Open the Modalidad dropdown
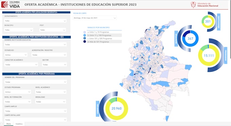This screenshot has width=231, height=126. (51, 102)
